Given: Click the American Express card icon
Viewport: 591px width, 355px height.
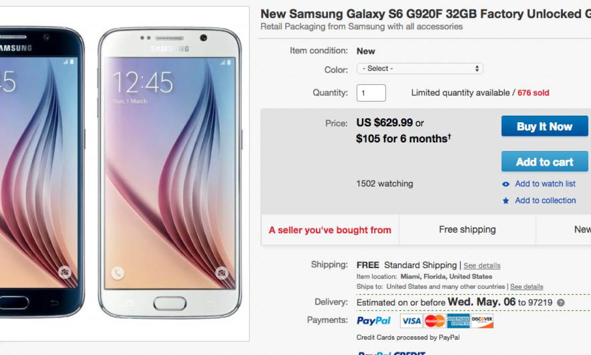Looking at the screenshot, I should (x=458, y=321).
